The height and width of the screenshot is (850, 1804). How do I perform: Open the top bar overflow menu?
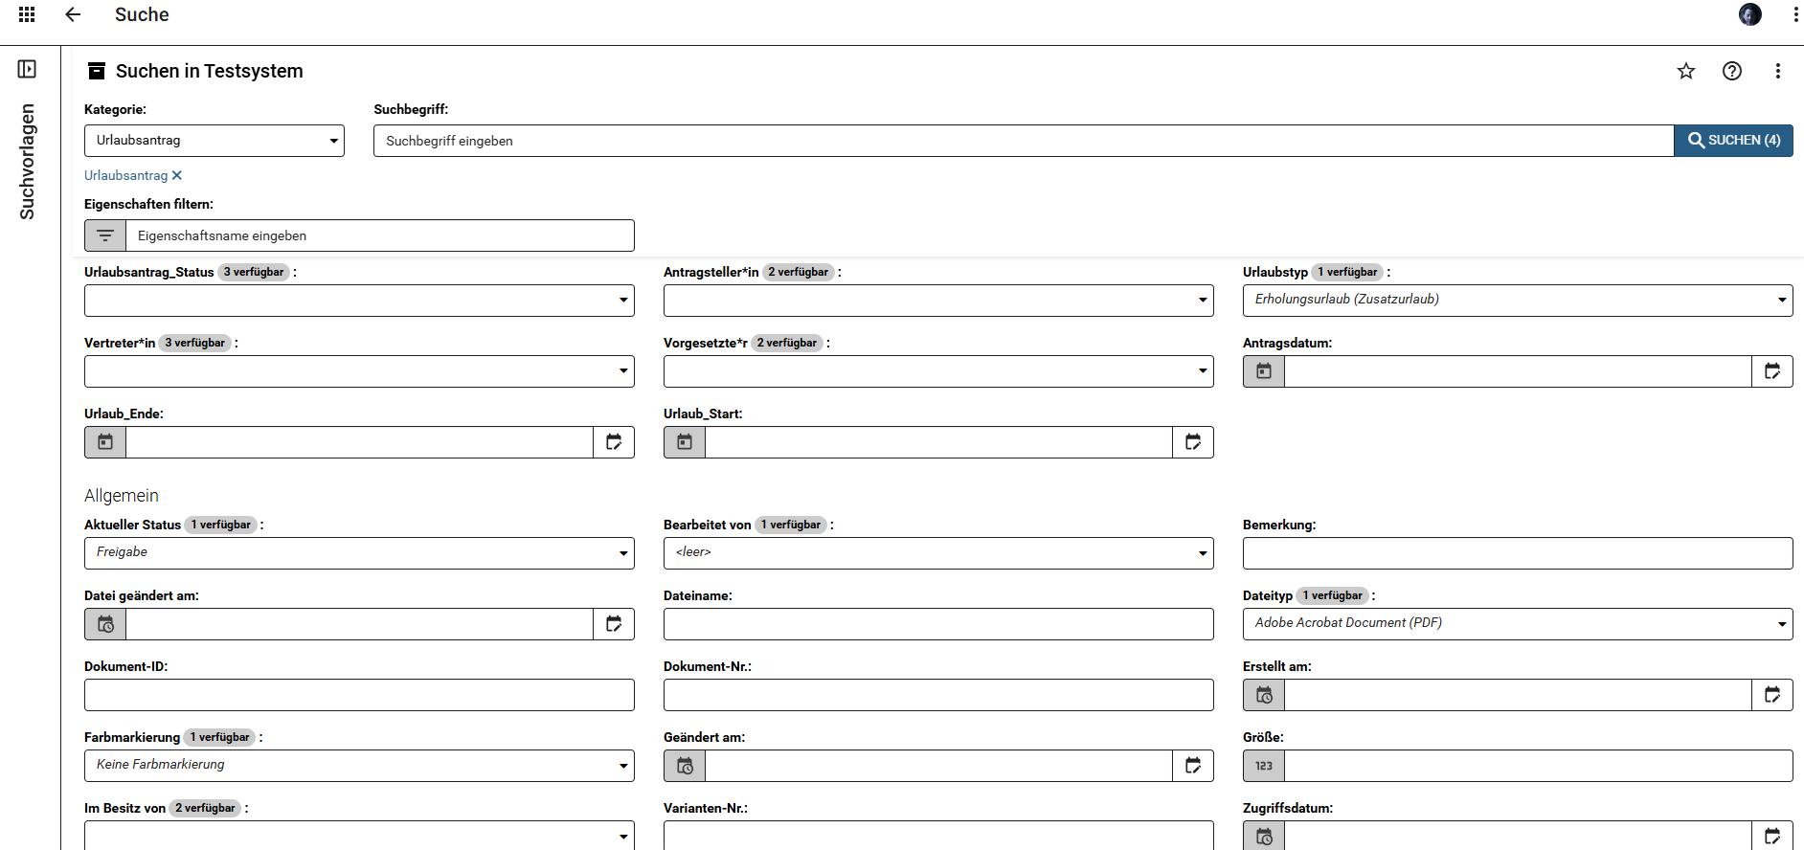tap(1795, 14)
